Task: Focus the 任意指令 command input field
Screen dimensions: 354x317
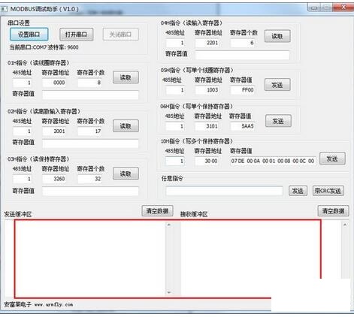Action: tap(224, 191)
